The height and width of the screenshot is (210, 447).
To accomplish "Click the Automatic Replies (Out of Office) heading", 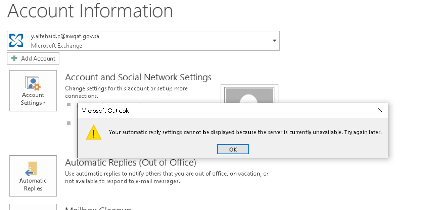I will click(131, 162).
